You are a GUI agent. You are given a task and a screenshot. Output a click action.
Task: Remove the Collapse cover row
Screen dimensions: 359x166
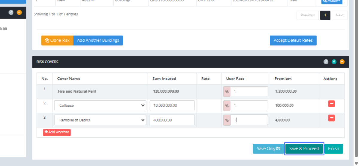(x=331, y=104)
